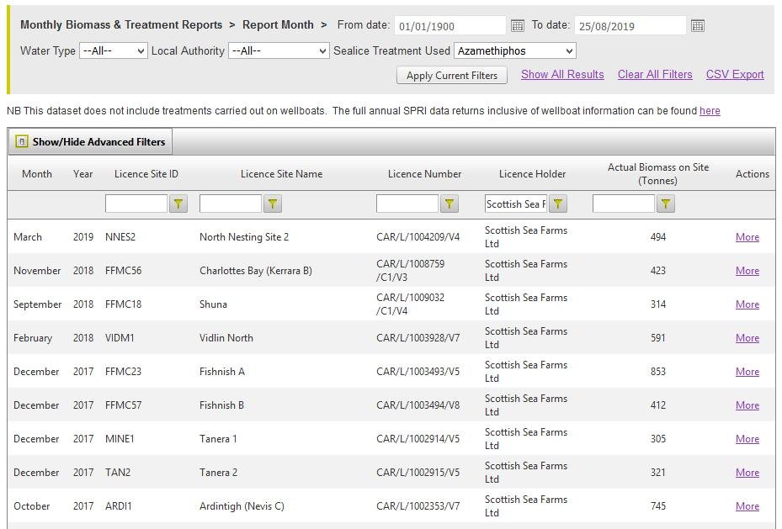Toggle Show/Hide Advanced Filters
The image size is (782, 529).
(91, 142)
